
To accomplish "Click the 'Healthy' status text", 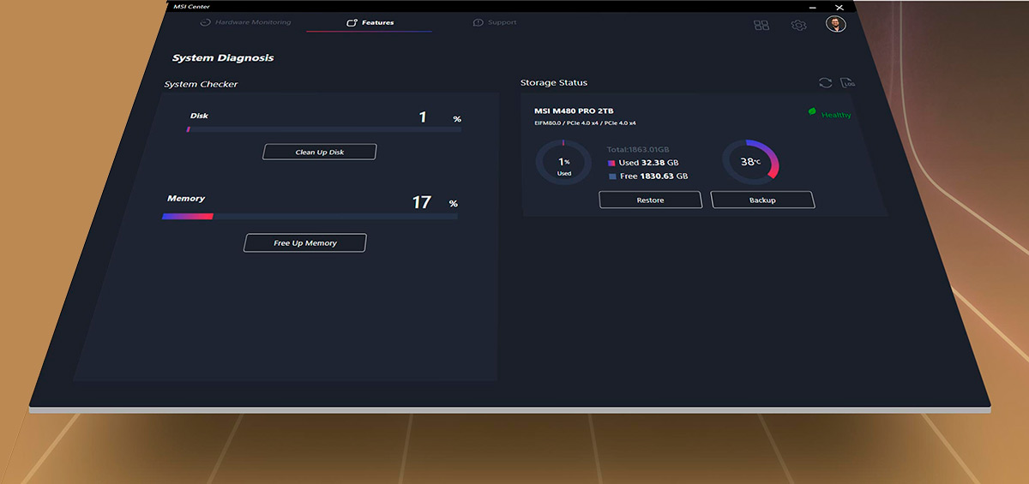I will click(x=836, y=115).
